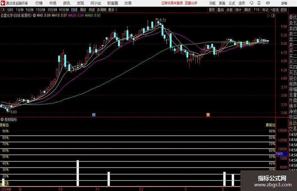Click the 证券交易未登录 login link

tap(172, 3)
